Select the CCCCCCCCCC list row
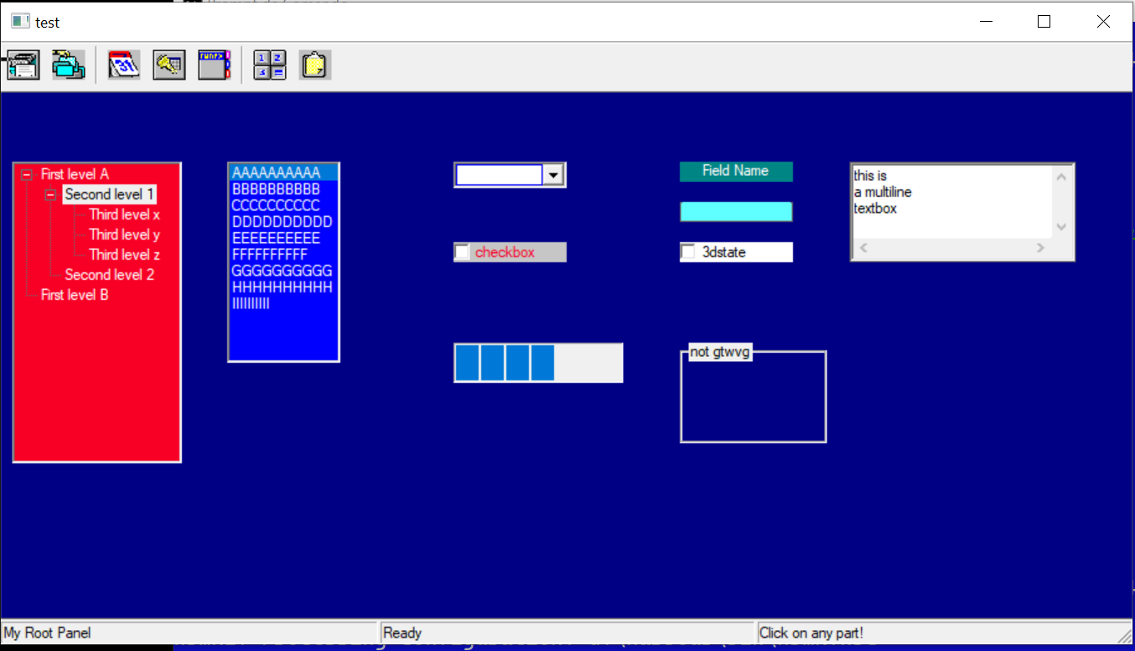The width and height of the screenshot is (1135, 651). [x=283, y=205]
